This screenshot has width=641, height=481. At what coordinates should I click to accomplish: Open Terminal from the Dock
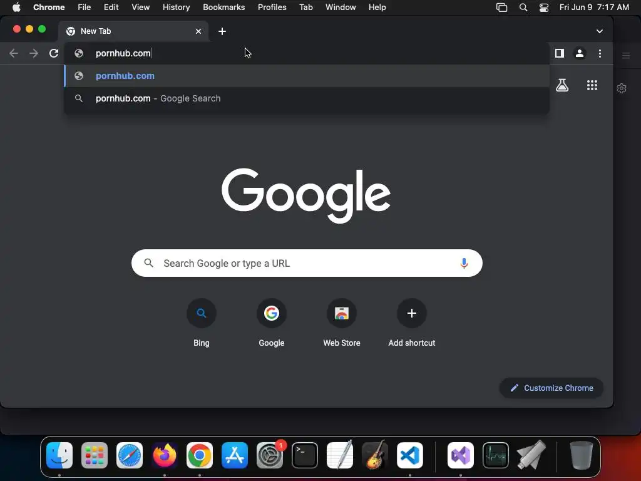pos(305,455)
